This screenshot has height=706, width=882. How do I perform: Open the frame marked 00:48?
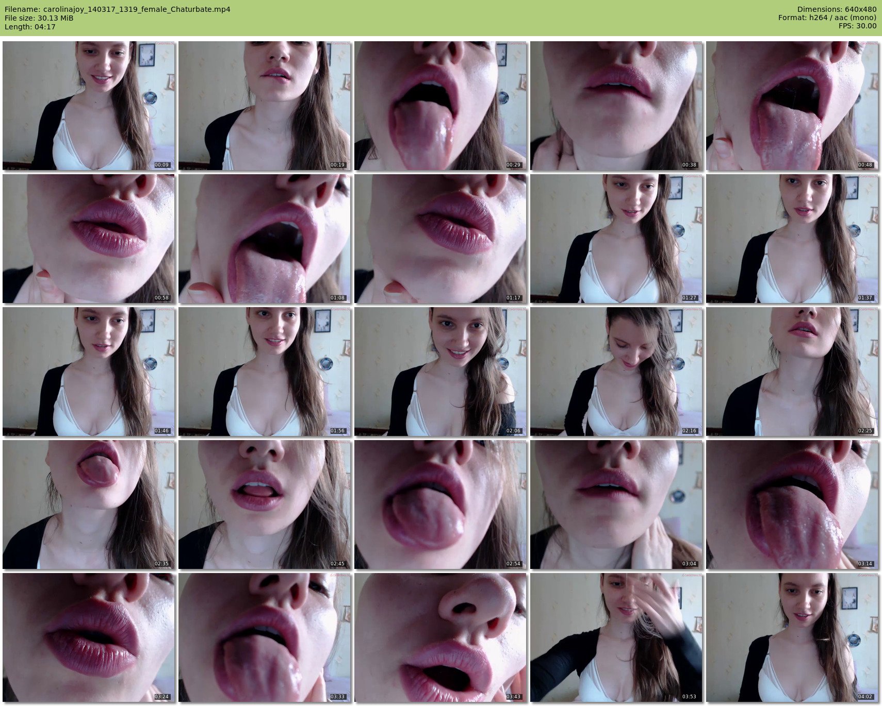(x=792, y=106)
